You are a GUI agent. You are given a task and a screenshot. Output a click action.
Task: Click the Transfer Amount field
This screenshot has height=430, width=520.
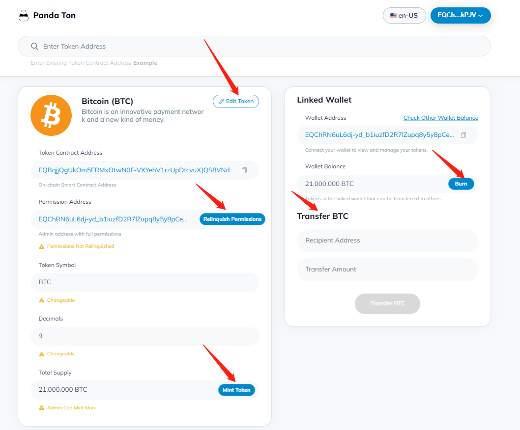point(387,269)
